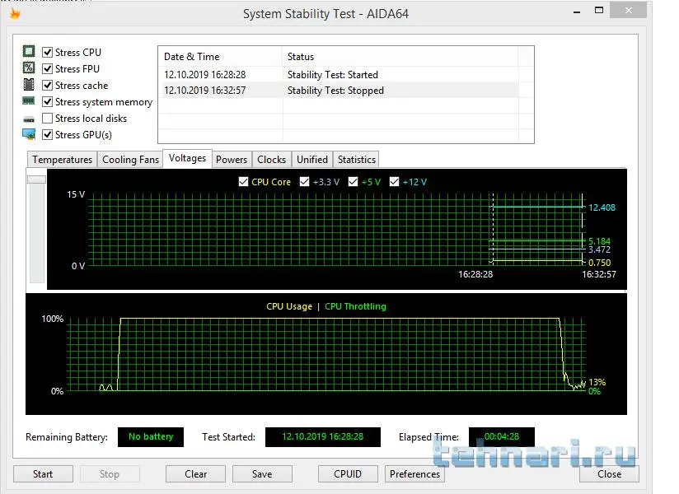Screen dimensions: 679x494
Task: Click the 16:28:28 graph time marker
Action: [x=475, y=274]
